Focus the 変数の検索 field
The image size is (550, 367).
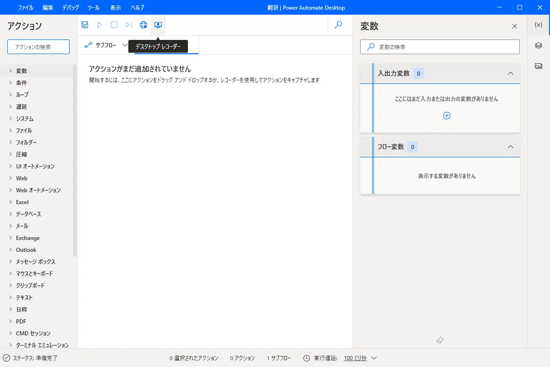(440, 47)
